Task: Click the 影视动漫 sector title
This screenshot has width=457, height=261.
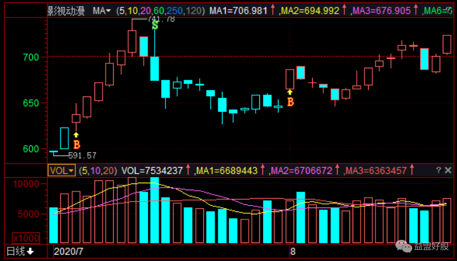Action: 68,11
